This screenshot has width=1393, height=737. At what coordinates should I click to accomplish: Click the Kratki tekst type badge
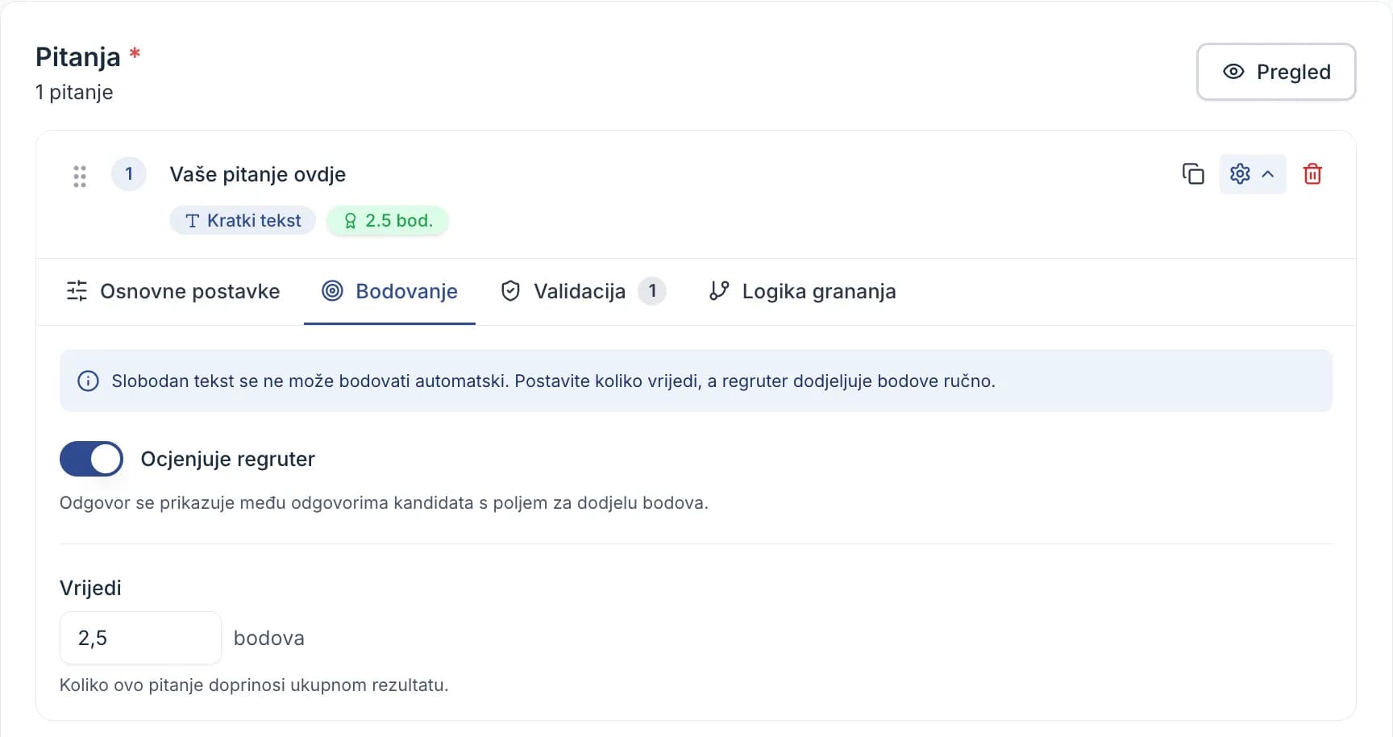coord(242,220)
